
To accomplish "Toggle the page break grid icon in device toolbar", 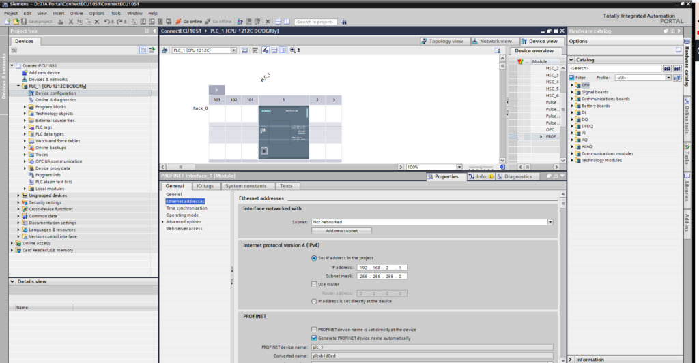I will coord(274,50).
